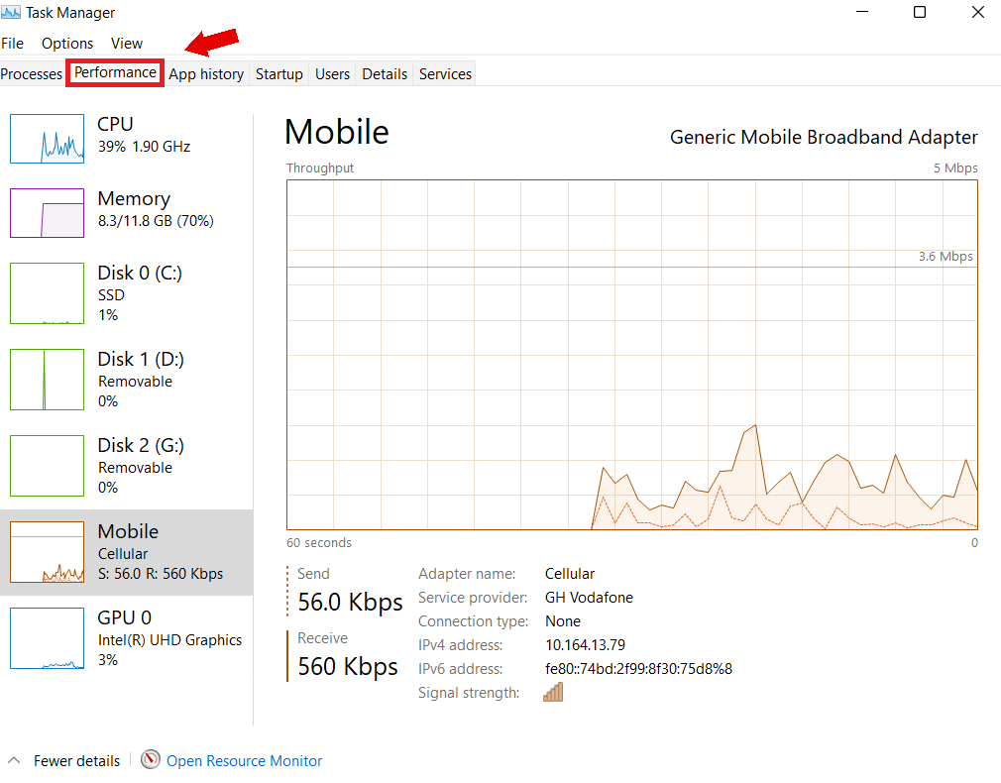Open the App history tab
The image size is (1001, 783).
206,73
